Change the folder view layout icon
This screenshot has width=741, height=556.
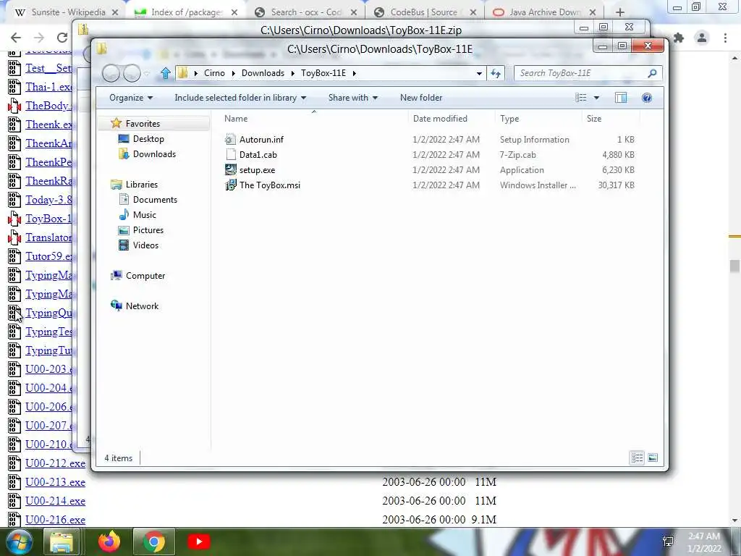[x=581, y=98]
